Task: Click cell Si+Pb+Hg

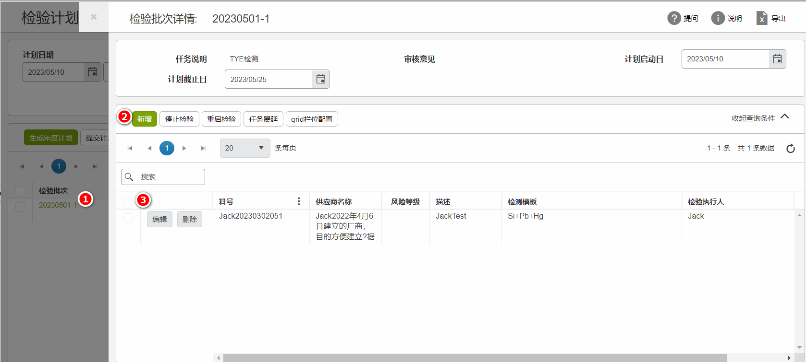Action: (525, 216)
